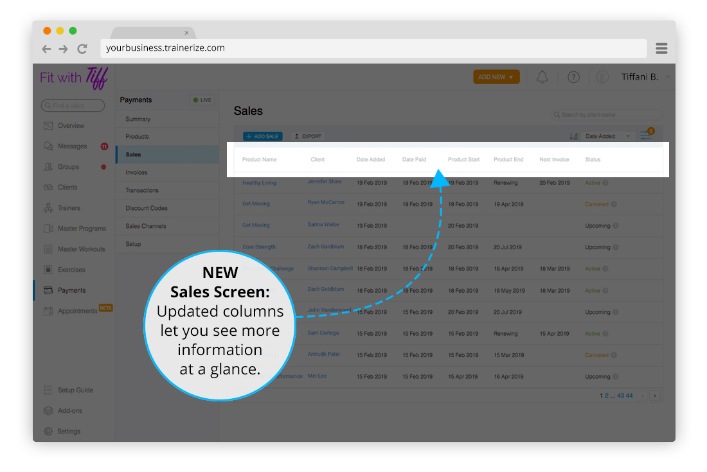Open the browser hamburger menu icon

661,49
